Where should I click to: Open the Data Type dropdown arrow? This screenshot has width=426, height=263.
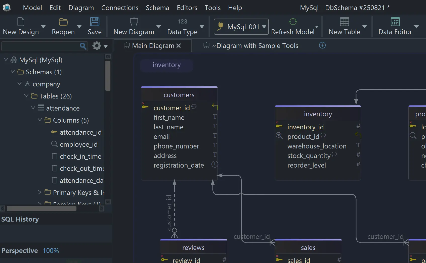click(202, 27)
